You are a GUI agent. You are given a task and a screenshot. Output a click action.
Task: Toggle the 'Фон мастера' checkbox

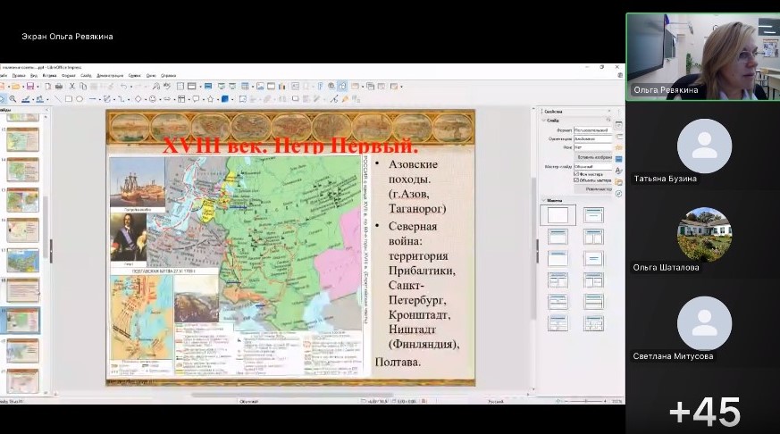[575, 174]
